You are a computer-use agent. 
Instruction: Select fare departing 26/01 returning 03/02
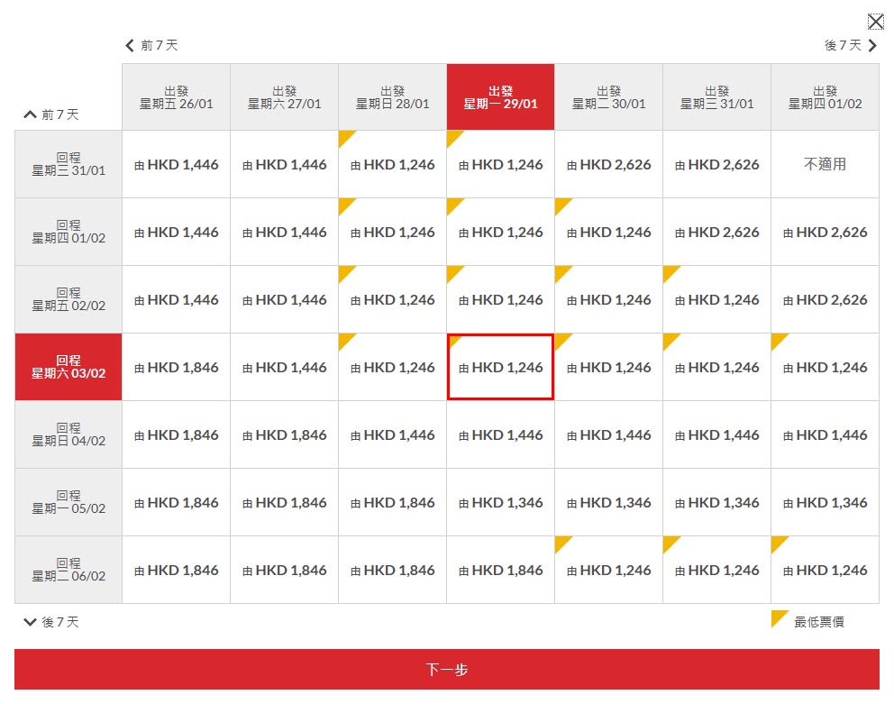point(176,367)
